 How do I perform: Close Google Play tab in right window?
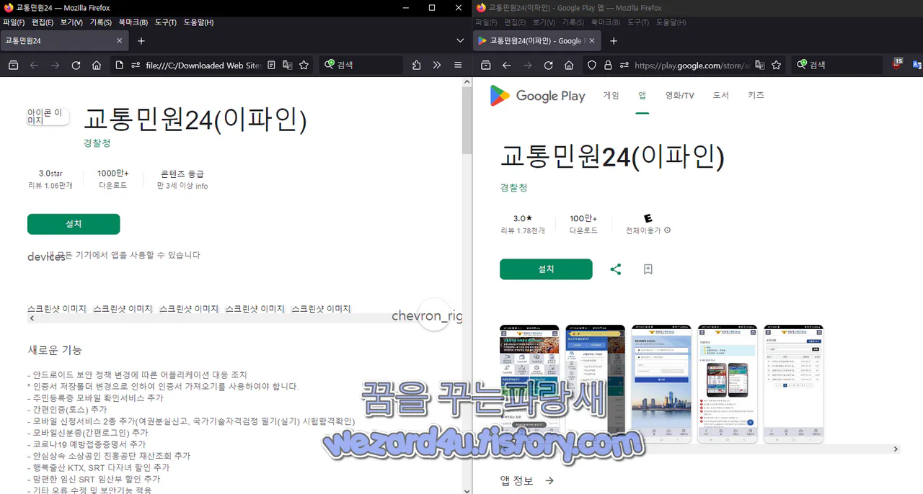(x=592, y=41)
